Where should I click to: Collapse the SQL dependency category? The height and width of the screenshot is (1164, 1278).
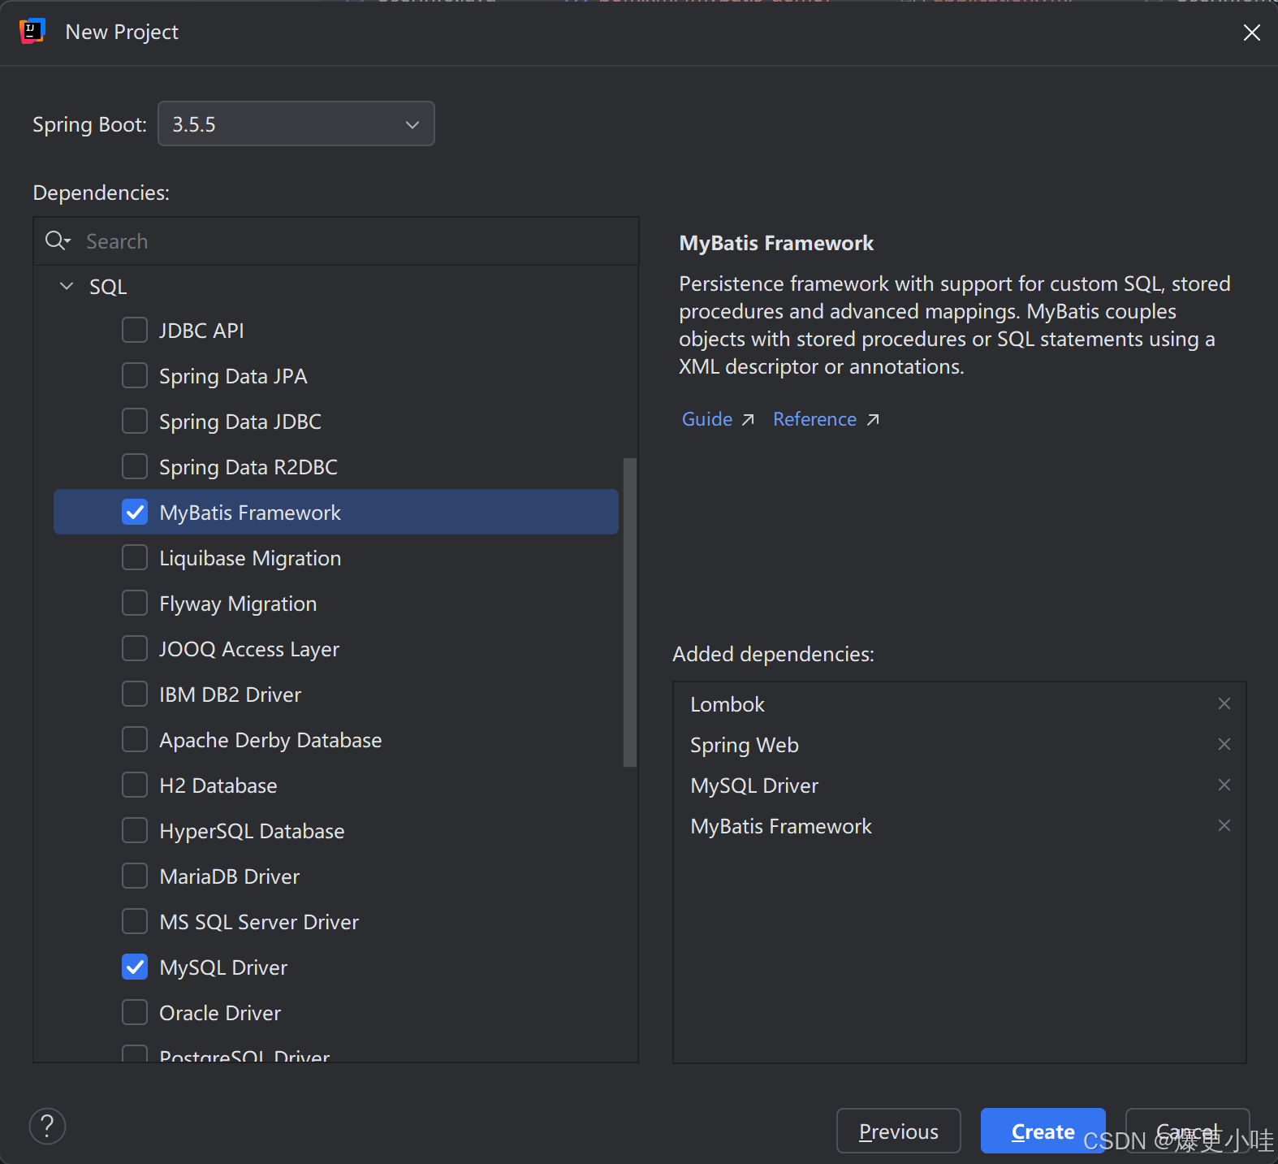click(67, 286)
